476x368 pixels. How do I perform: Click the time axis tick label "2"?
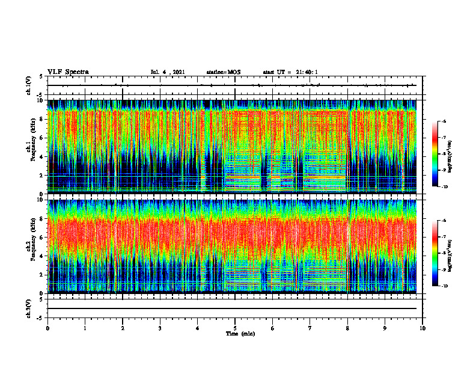tap(123, 328)
